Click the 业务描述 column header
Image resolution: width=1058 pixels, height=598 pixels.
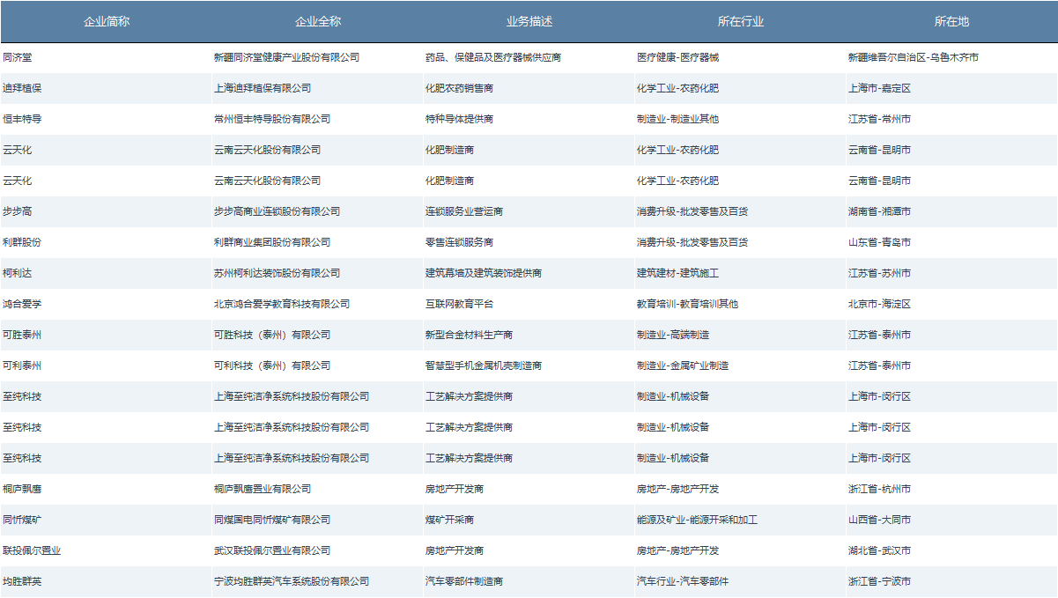click(x=529, y=21)
